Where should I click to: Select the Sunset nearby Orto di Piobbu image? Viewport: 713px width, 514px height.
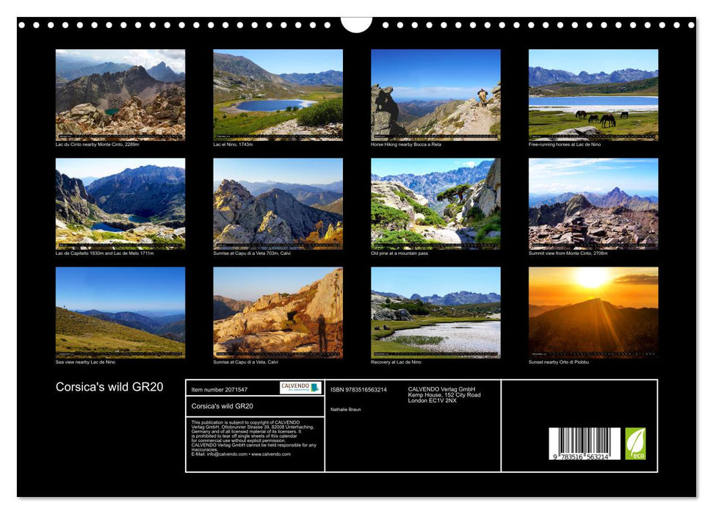click(589, 313)
